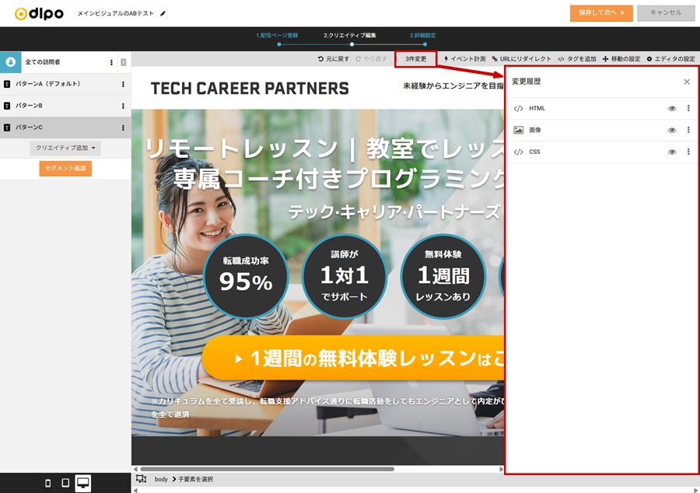Click the 1週間の無料体験レッスン orange banner

click(x=354, y=358)
